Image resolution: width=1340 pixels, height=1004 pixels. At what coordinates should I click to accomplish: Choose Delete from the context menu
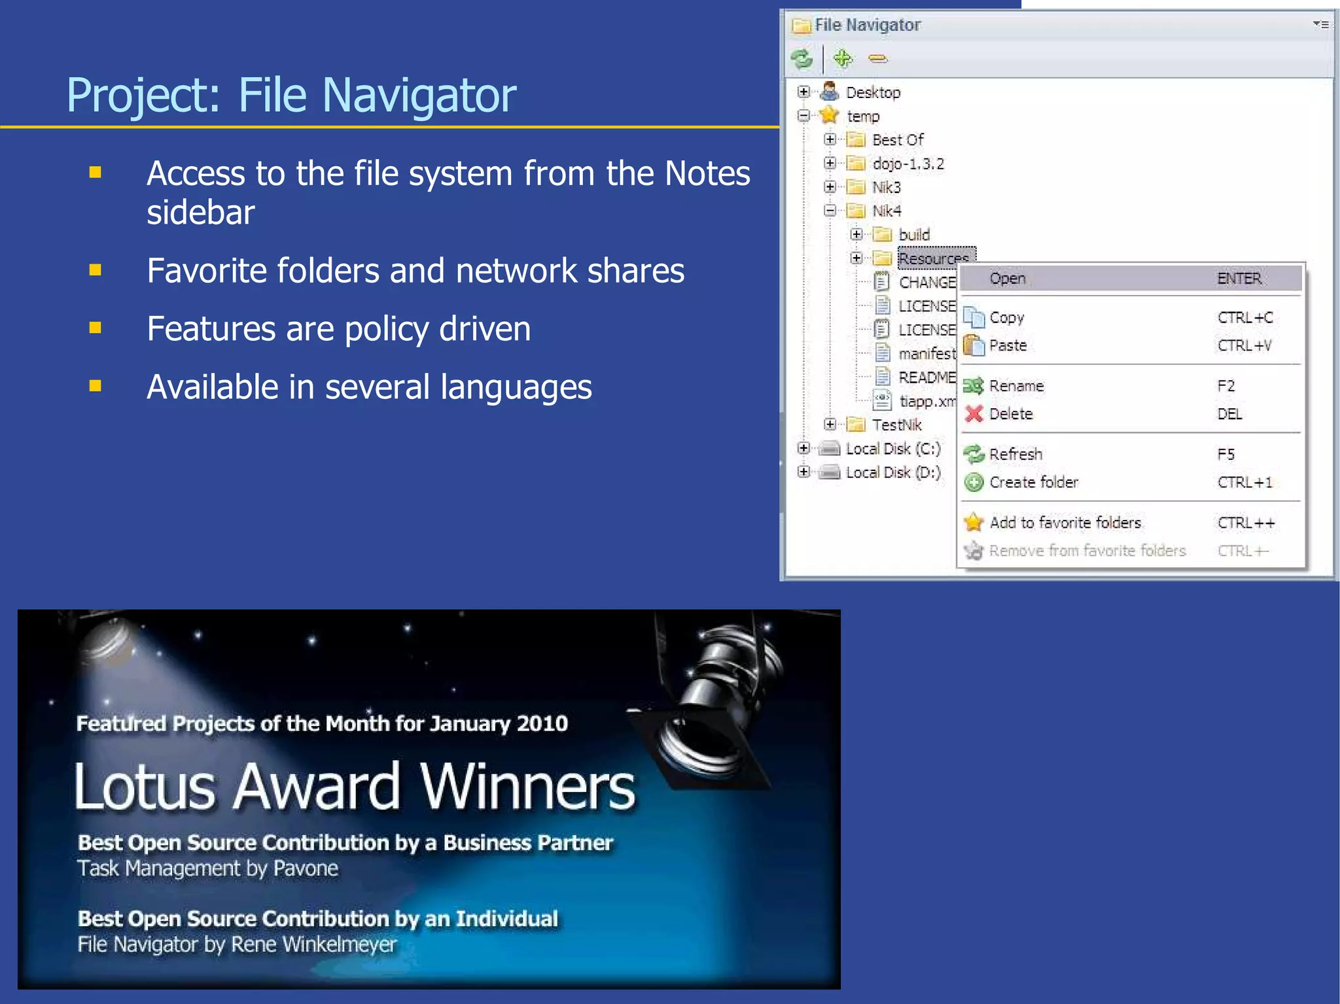click(x=1131, y=414)
